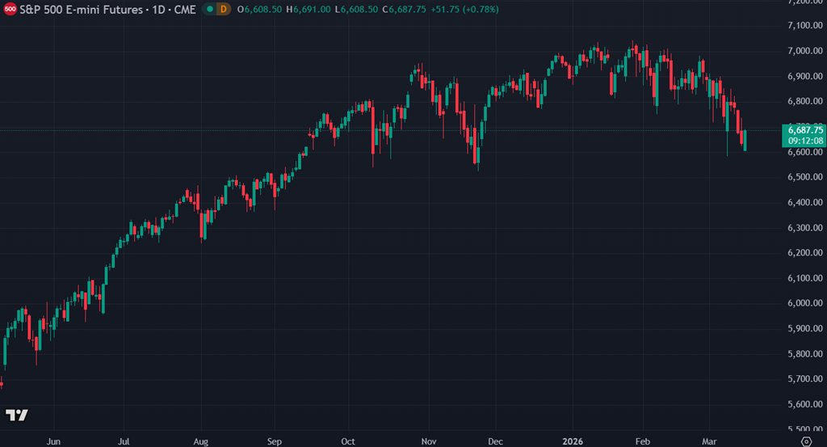Click the +51.75 (+0.78%) change value
Screen dimensions: 827x447
[469, 9]
